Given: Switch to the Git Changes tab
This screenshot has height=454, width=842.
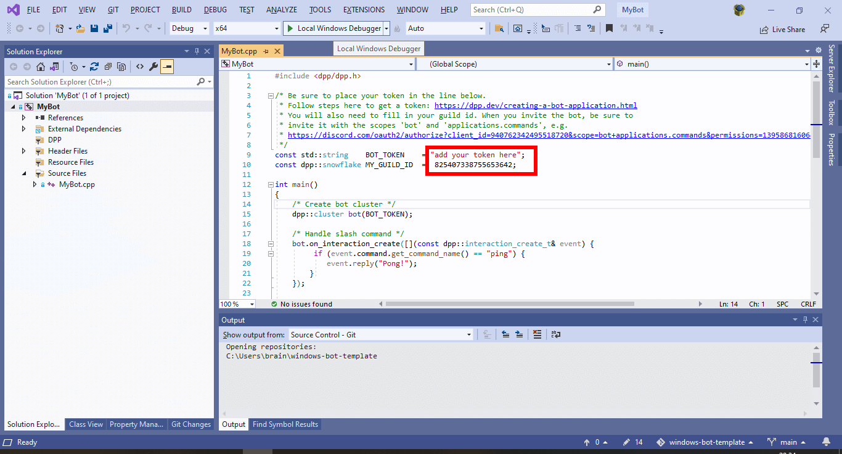Looking at the screenshot, I should (190, 424).
